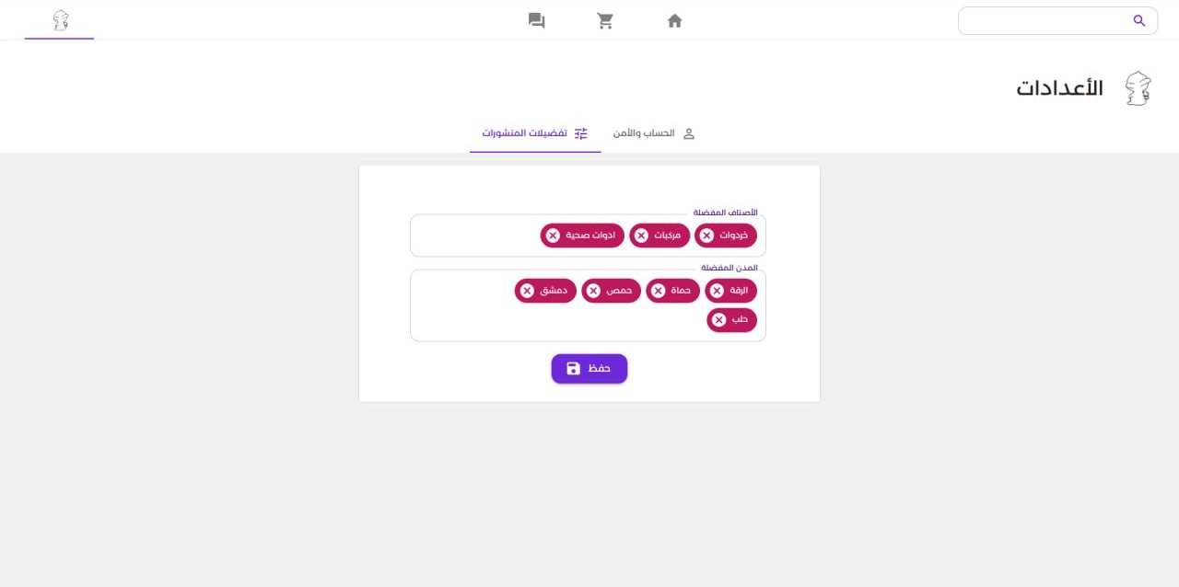The width and height of the screenshot is (1179, 587).
Task: Remove the خردوات category chip
Action: [x=706, y=236]
